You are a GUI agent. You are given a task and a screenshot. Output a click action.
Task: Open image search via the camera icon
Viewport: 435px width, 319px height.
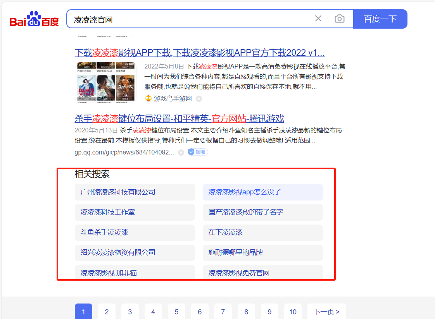[x=340, y=19]
